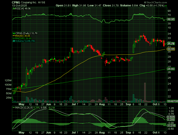Click the 30.55 MA(50) tag on price axis
The width and height of the screenshot is (178, 135).
pyautogui.click(x=171, y=49)
